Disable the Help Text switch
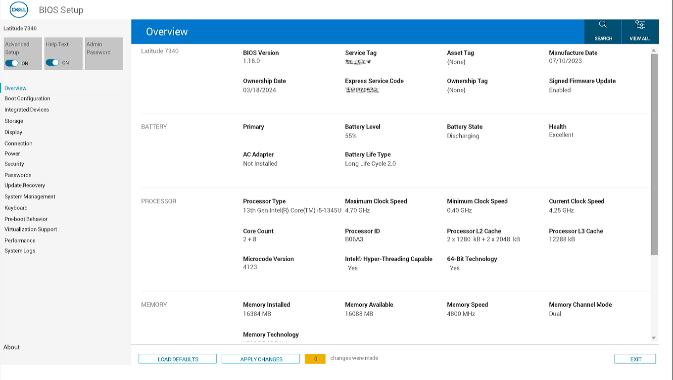673x380 pixels. pyautogui.click(x=52, y=63)
